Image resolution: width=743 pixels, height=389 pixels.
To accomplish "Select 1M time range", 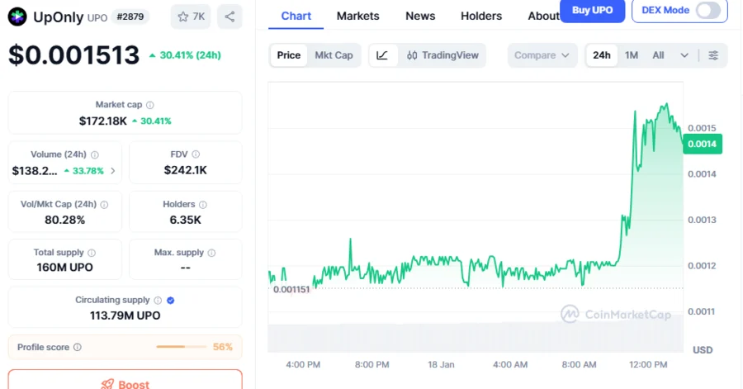I will click(632, 55).
